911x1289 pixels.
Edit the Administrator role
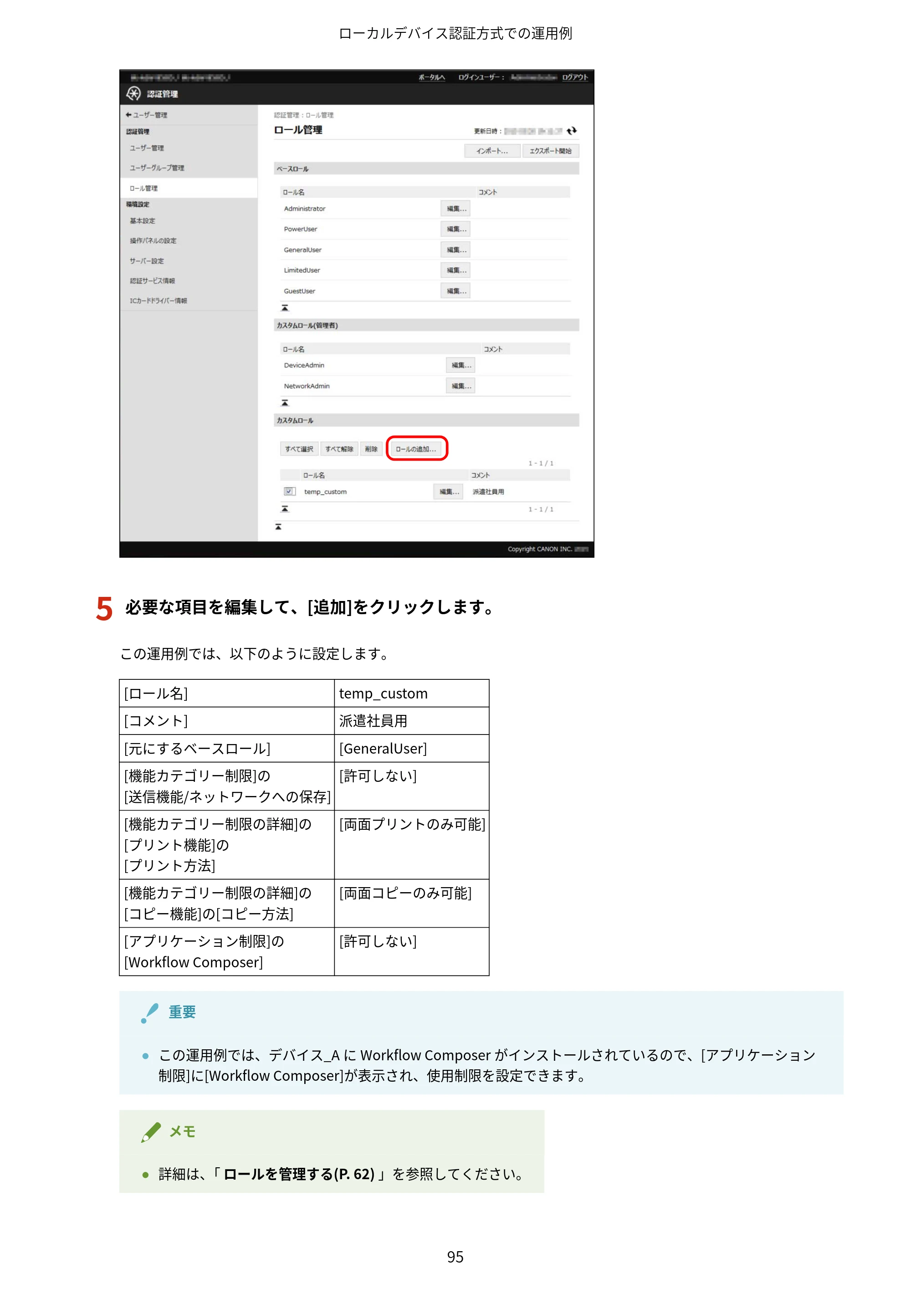pyautogui.click(x=456, y=209)
